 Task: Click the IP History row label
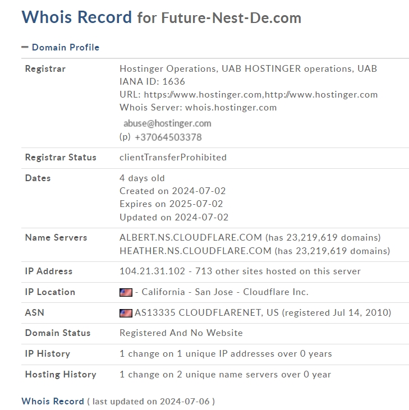coord(48,354)
